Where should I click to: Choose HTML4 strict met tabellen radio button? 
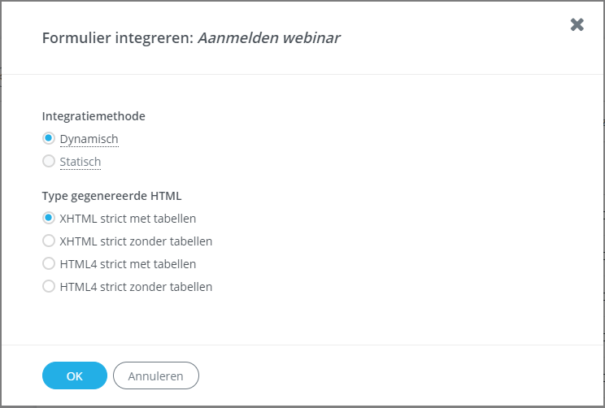coord(49,263)
